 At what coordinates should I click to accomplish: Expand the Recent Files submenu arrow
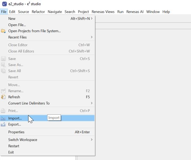(x=92, y=37)
